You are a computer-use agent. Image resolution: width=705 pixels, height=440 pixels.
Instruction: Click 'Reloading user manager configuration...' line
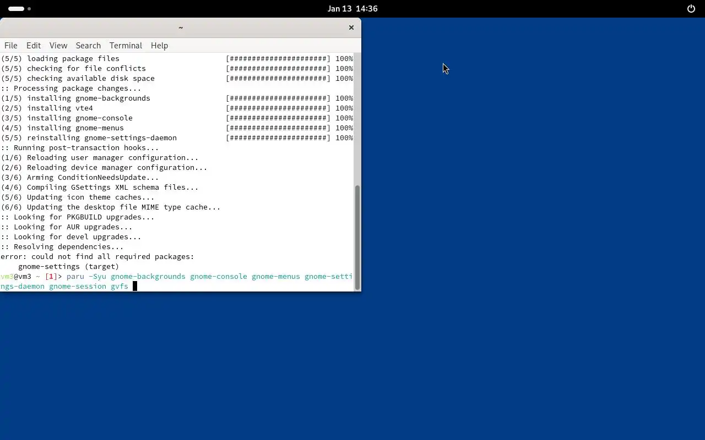100,158
